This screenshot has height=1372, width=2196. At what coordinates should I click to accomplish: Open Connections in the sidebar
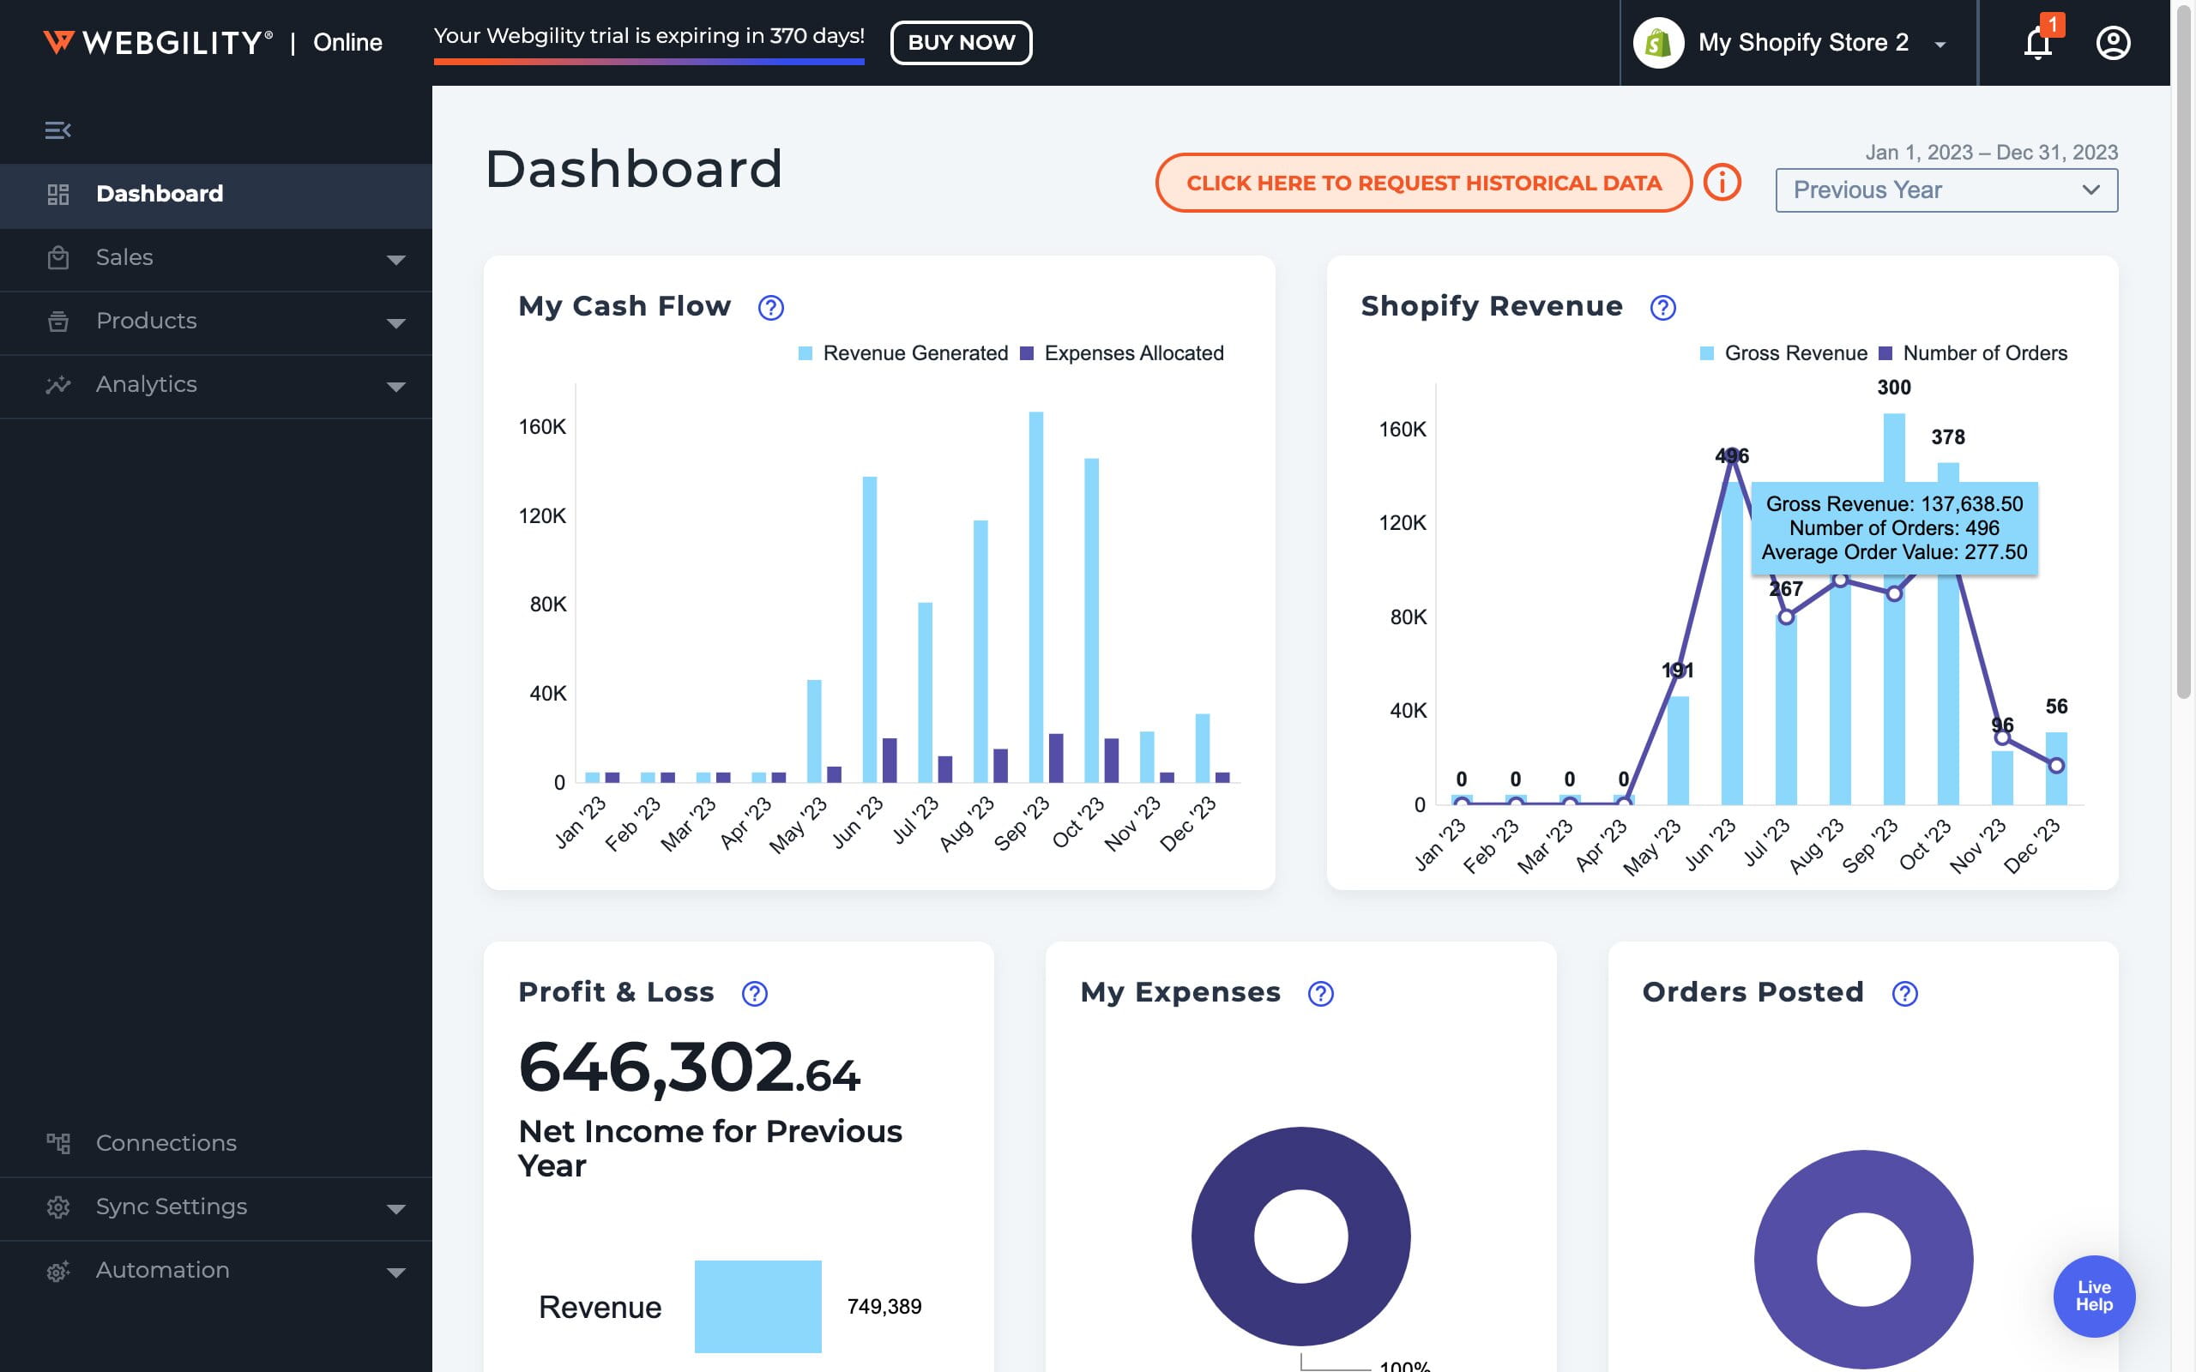(x=216, y=1143)
